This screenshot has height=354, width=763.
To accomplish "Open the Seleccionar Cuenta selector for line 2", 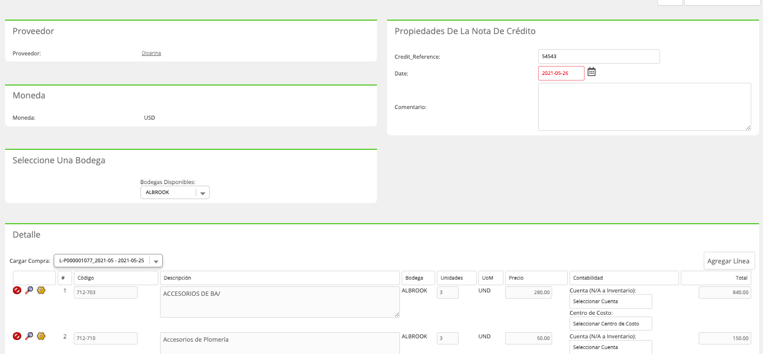I will click(x=611, y=347).
